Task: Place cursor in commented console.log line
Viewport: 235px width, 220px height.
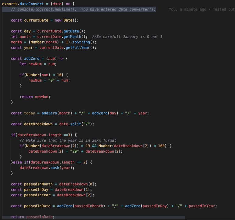Action: [83, 9]
